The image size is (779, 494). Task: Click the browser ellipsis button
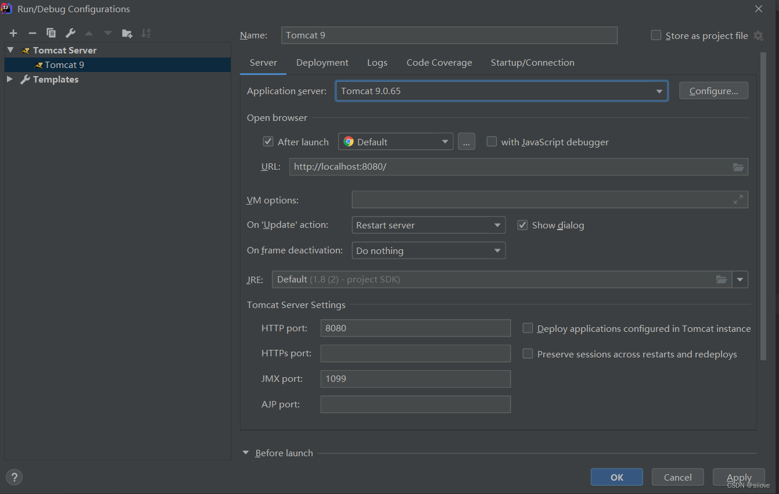click(x=466, y=142)
